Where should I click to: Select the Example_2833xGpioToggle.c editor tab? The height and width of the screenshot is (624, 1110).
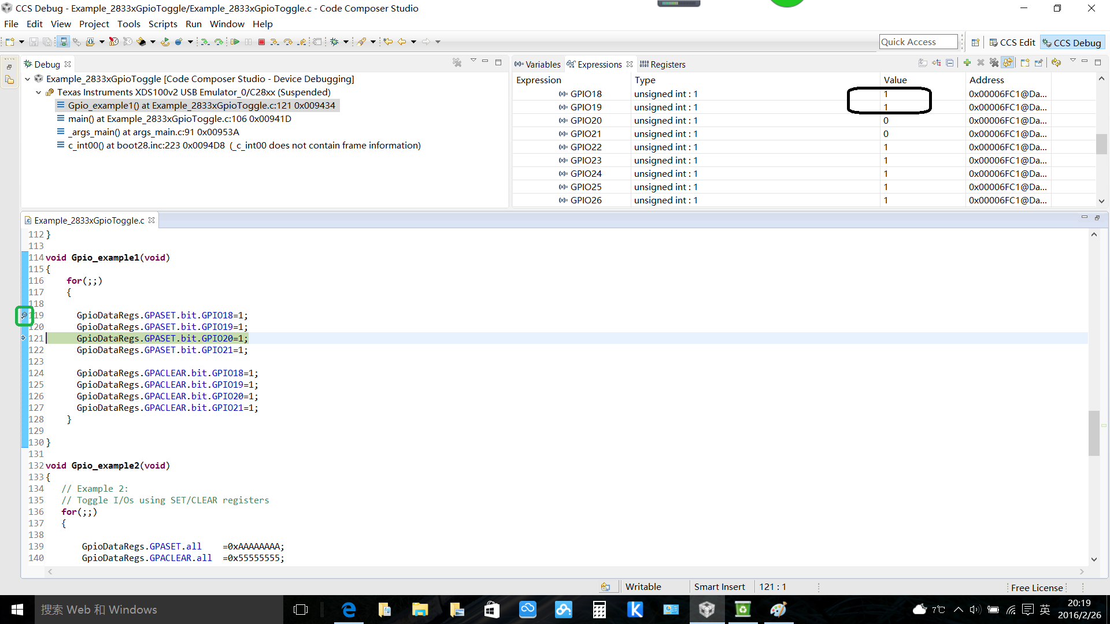pyautogui.click(x=89, y=220)
